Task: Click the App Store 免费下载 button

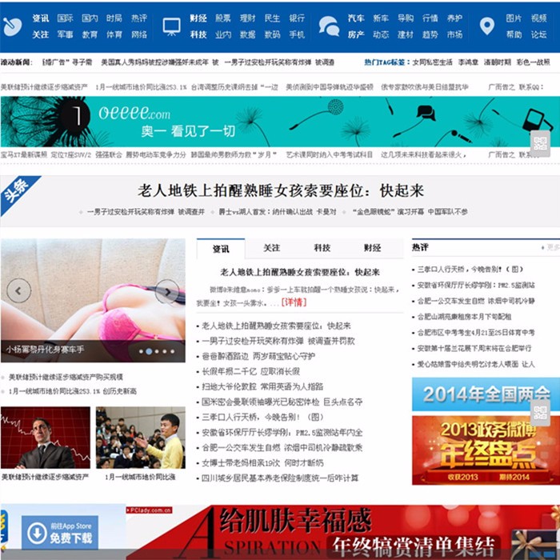Action: point(60,532)
